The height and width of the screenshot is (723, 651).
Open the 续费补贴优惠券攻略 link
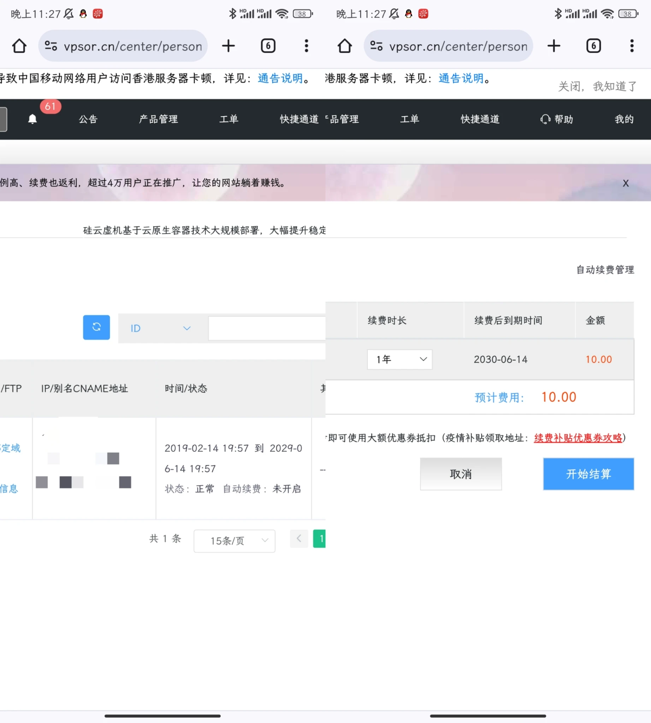click(578, 438)
